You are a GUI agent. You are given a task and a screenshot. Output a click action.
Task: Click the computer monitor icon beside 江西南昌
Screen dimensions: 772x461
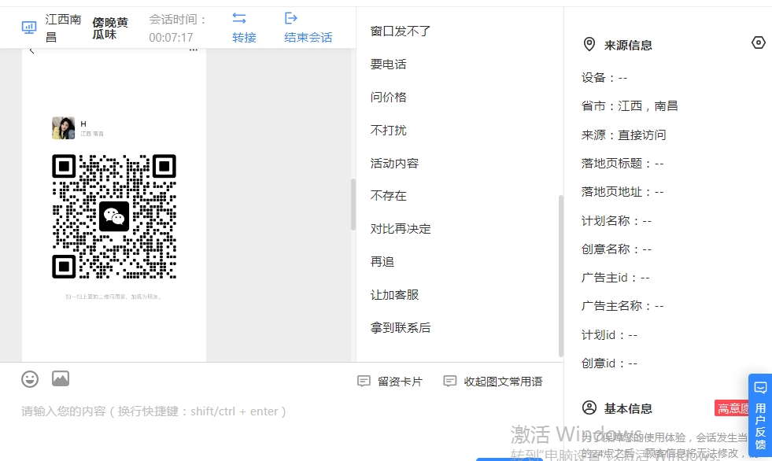click(x=29, y=28)
